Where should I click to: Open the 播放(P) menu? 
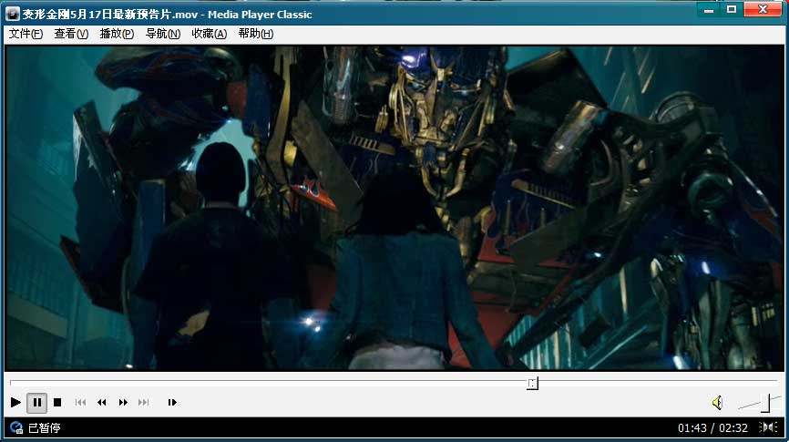coord(117,34)
